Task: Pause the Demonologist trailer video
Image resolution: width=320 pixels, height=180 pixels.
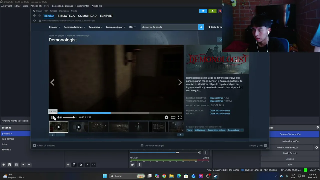Action: coord(53,117)
